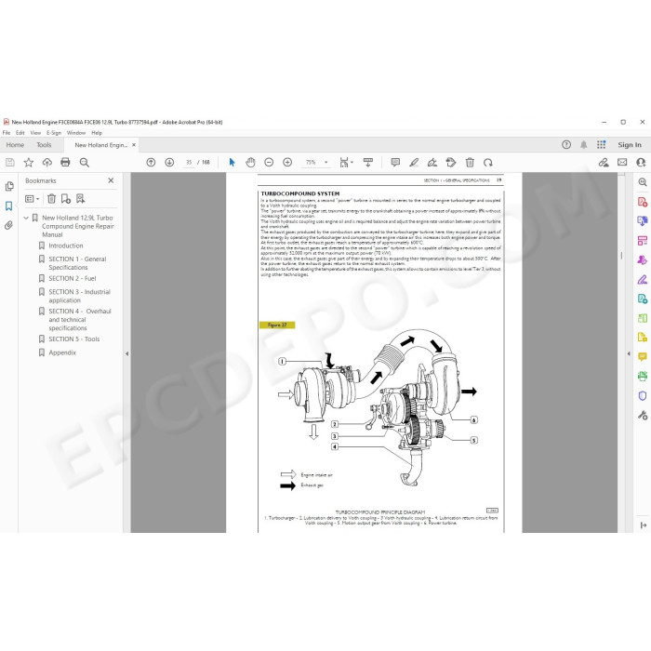The width and height of the screenshot is (651, 651).
Task: Jump to SECTION 4 - Overhaul bookmark
Action: 80,320
